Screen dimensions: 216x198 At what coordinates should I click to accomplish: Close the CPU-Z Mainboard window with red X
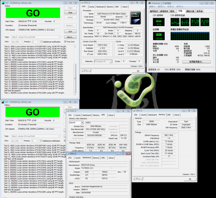point(128,154)
